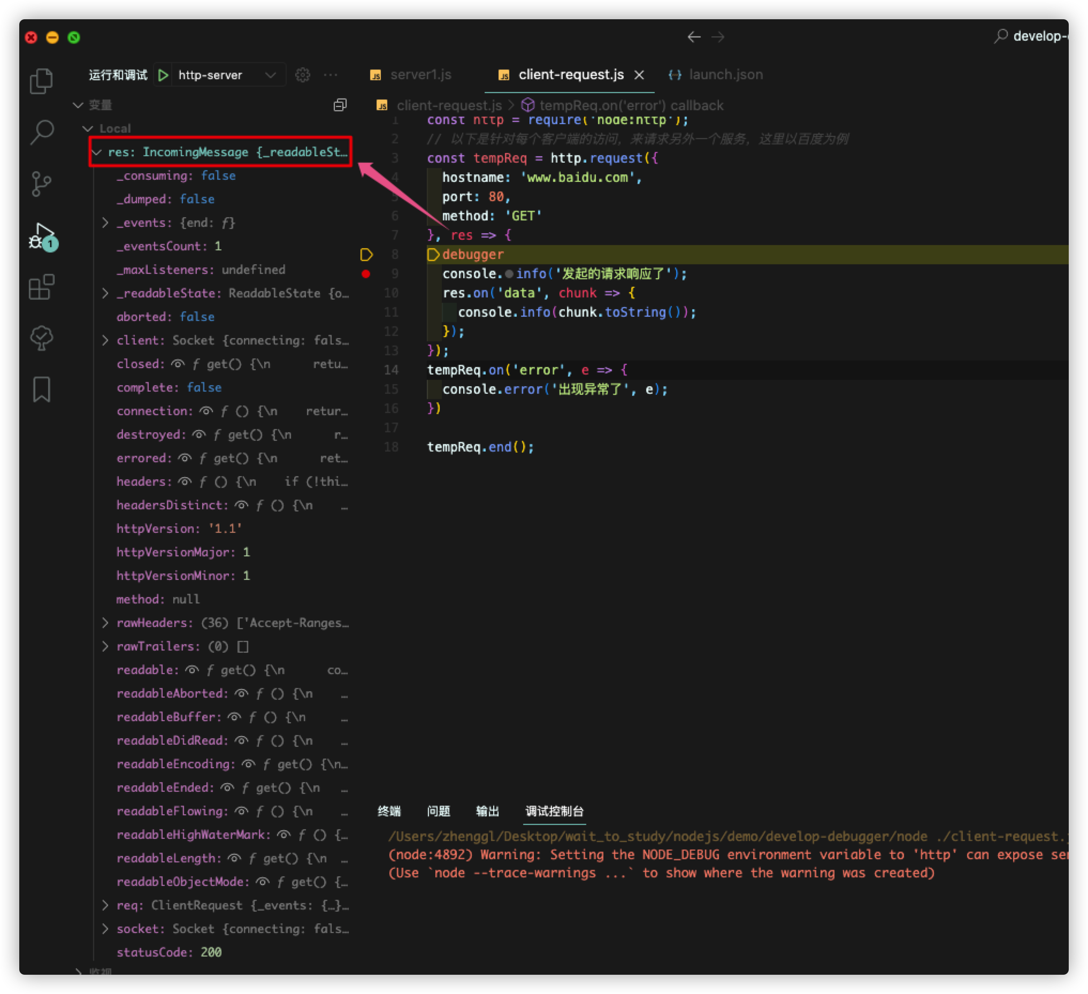Collapse all variables with the stacked-squares icon
Screen dimensions: 1088x994
340,105
